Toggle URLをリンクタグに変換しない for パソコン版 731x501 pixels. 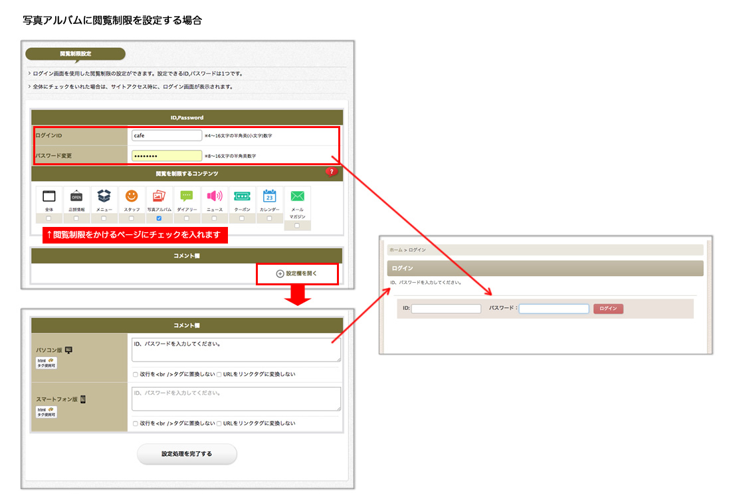219,374
